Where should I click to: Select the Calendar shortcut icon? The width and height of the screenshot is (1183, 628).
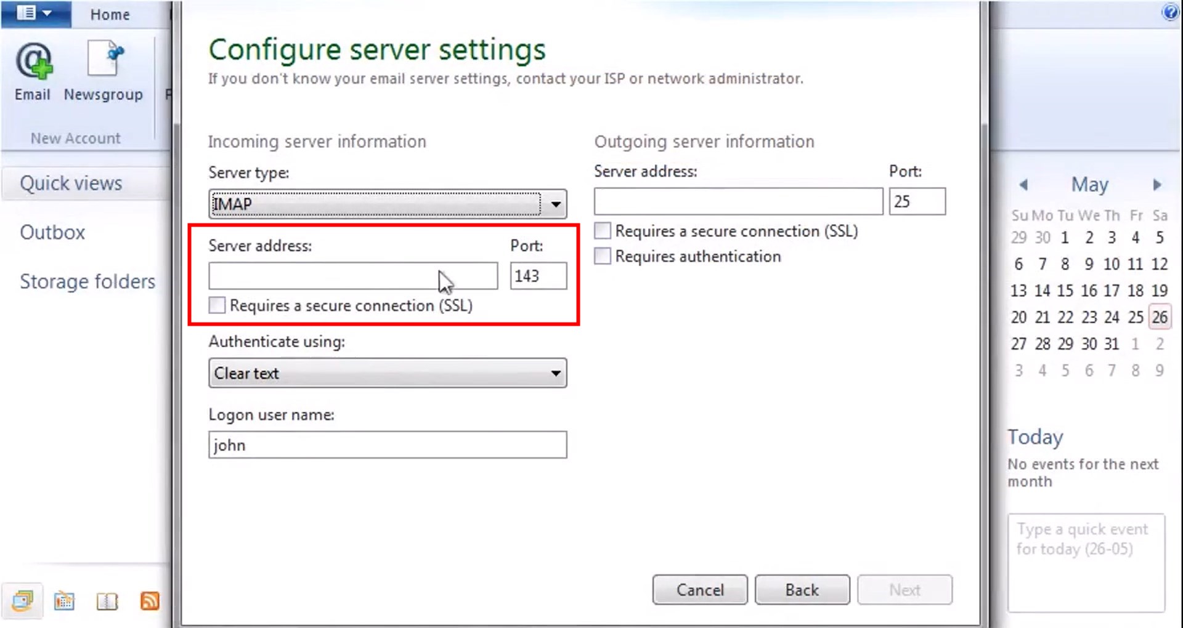tap(65, 601)
